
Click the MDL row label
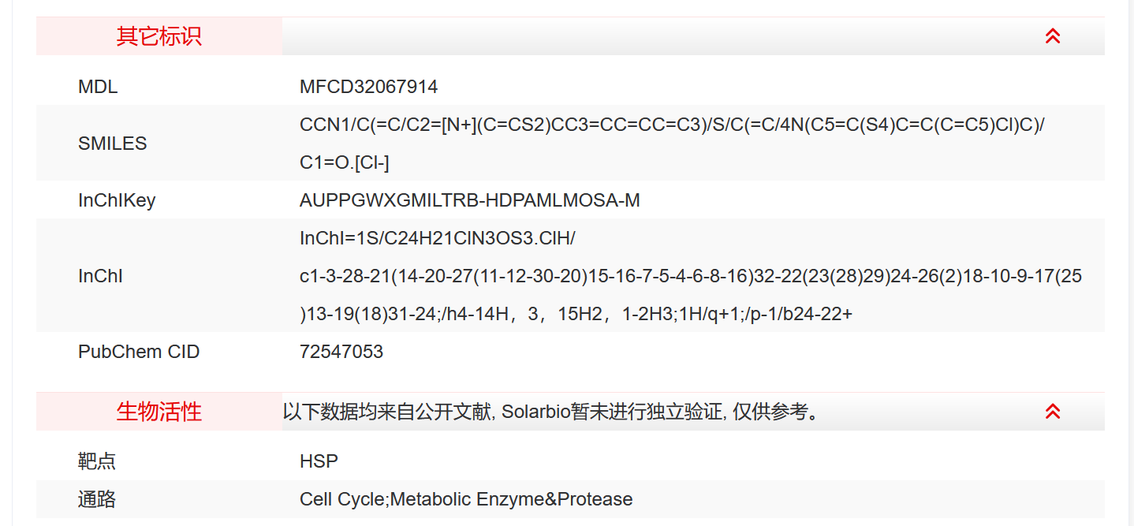[x=98, y=87]
